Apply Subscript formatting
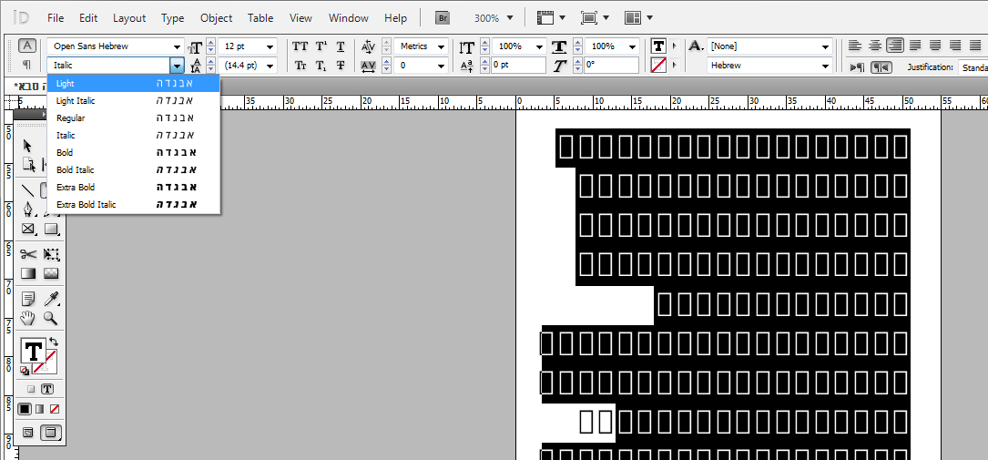This screenshot has width=988, height=460. 321,66
